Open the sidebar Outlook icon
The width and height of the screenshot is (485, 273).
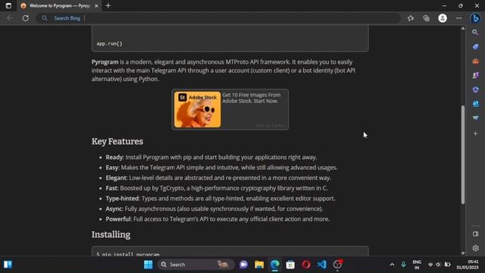pyautogui.click(x=475, y=104)
